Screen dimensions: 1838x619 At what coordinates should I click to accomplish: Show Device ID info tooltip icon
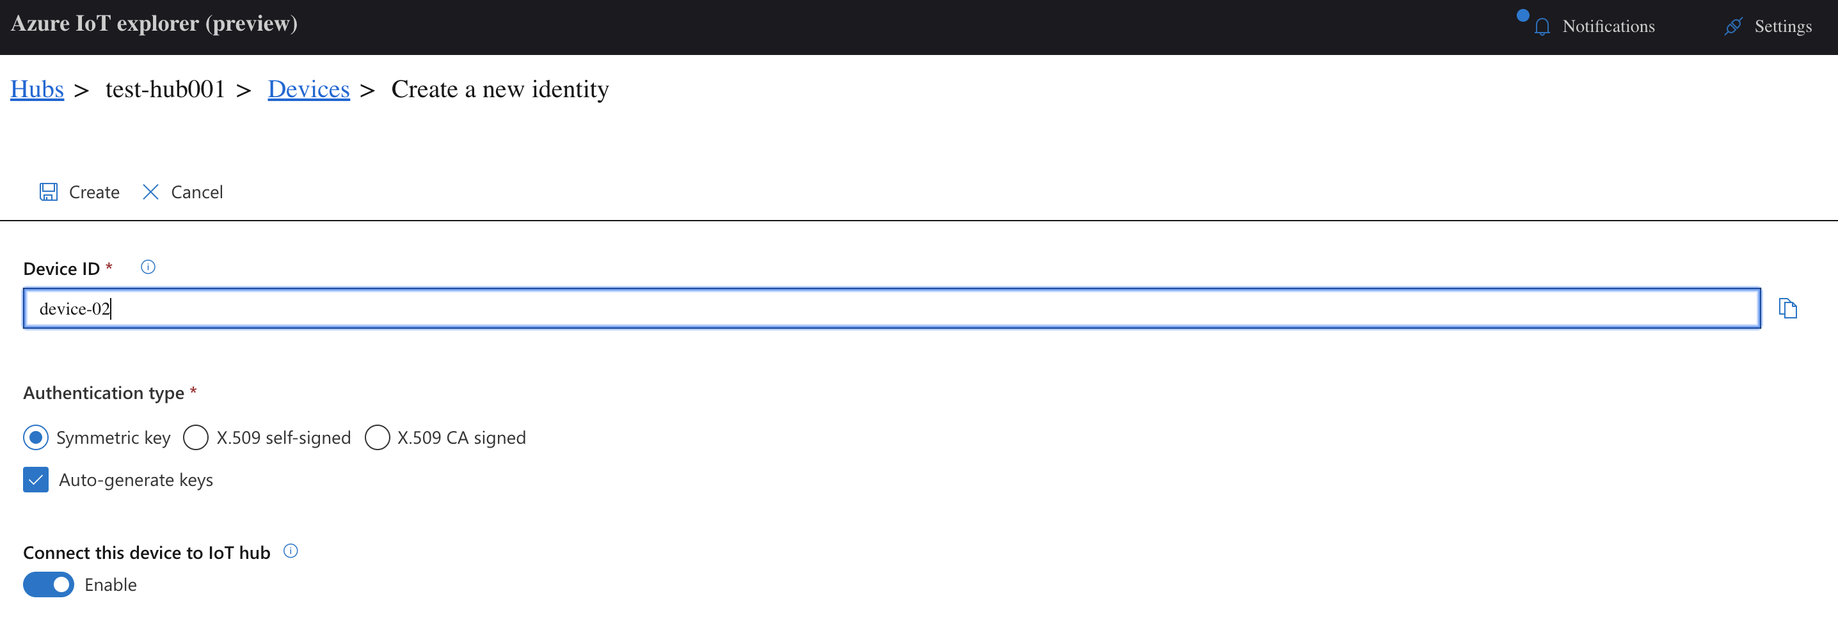point(148,267)
